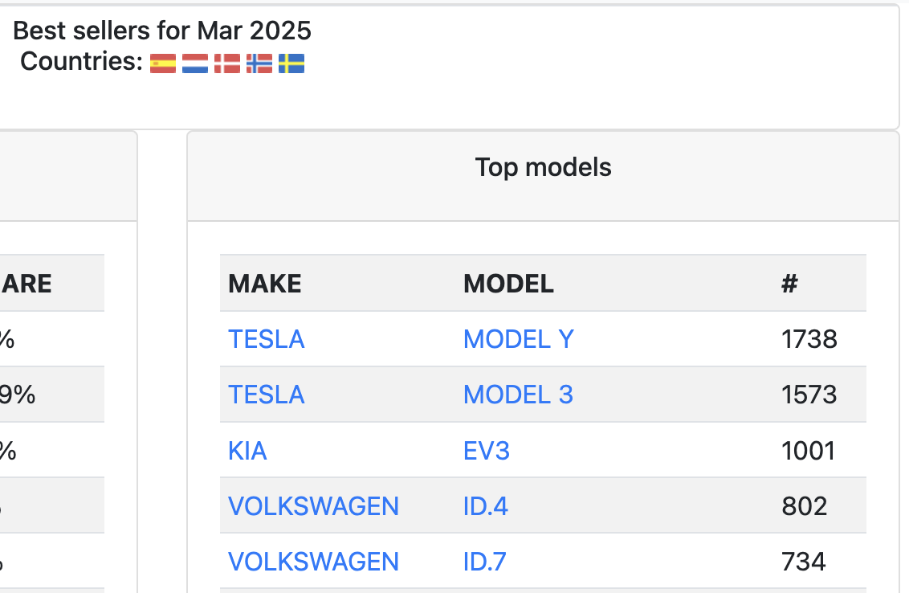Open the MODEL Y link
Image resolution: width=909 pixels, height=593 pixels.
click(518, 339)
